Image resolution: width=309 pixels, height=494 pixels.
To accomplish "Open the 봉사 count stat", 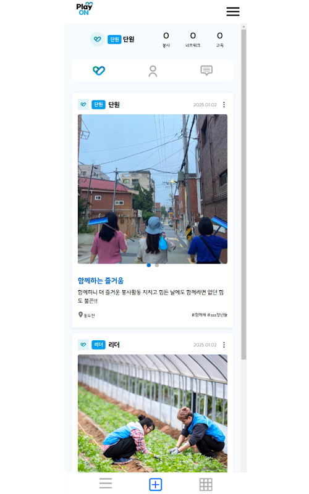I will click(166, 40).
